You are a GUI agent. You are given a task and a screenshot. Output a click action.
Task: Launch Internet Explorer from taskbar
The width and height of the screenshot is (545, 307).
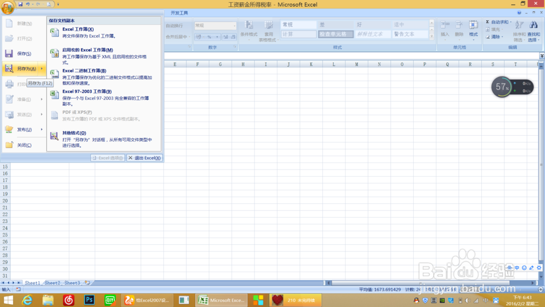pos(27,300)
